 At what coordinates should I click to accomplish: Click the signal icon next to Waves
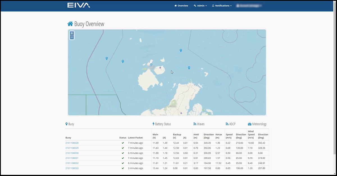(x=195, y=124)
